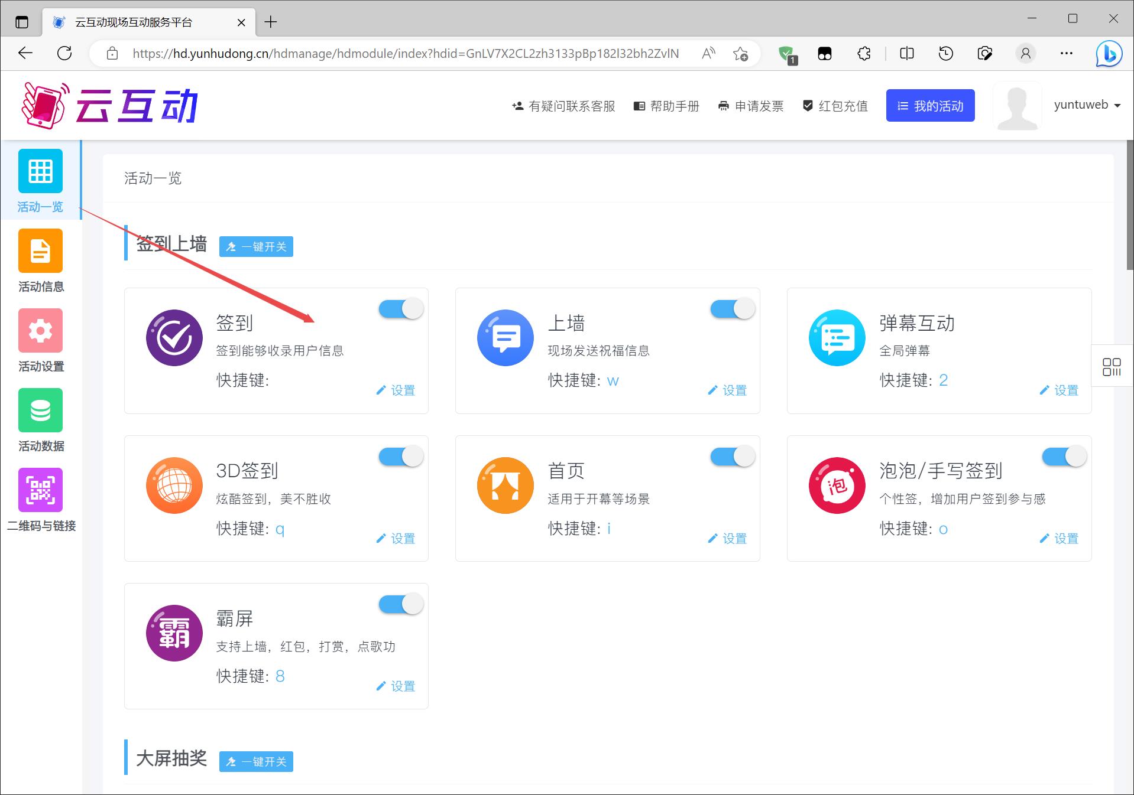Click the floating QR grid icon at right edge
The width and height of the screenshot is (1134, 795).
(x=1112, y=367)
